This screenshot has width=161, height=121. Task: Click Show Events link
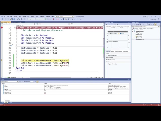pos(113,55)
